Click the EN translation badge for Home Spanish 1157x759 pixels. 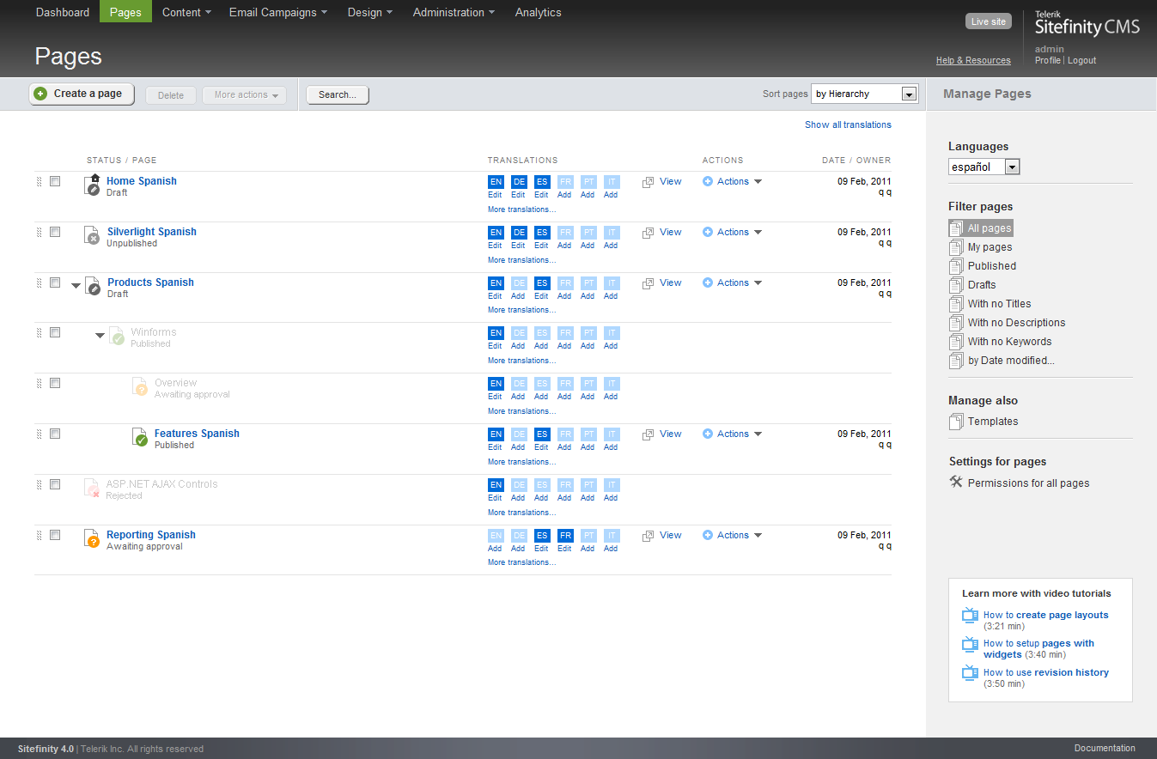(496, 182)
